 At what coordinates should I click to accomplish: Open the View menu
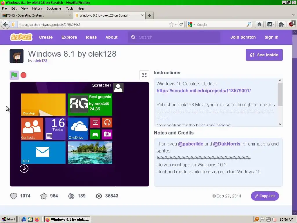pyautogui.click(x=24, y=8)
